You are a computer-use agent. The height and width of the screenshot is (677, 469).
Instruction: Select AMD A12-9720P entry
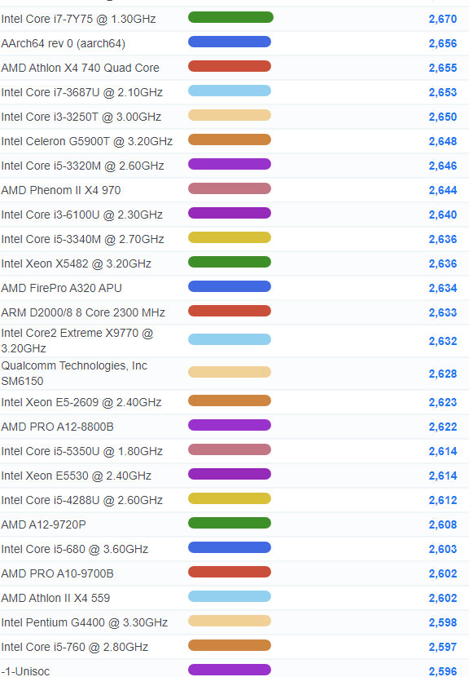[43, 524]
